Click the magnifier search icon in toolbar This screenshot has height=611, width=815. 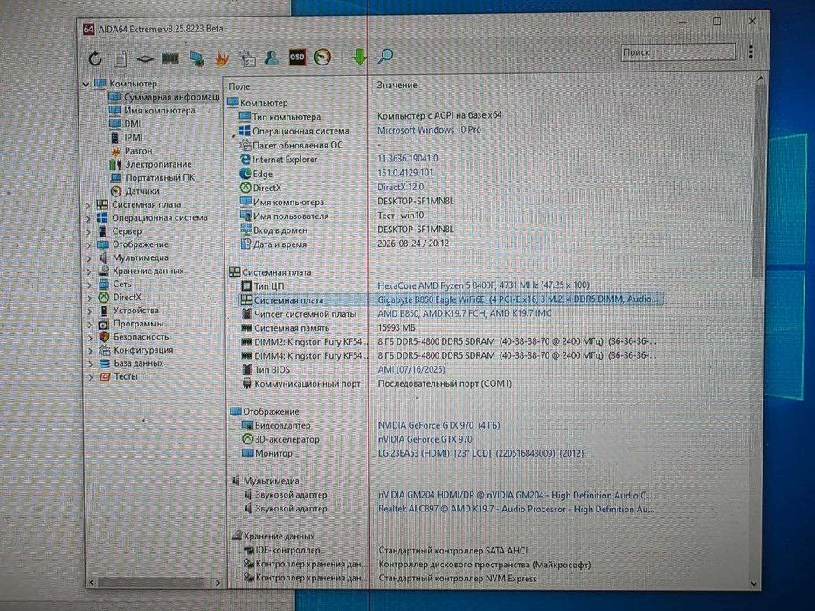(x=386, y=56)
